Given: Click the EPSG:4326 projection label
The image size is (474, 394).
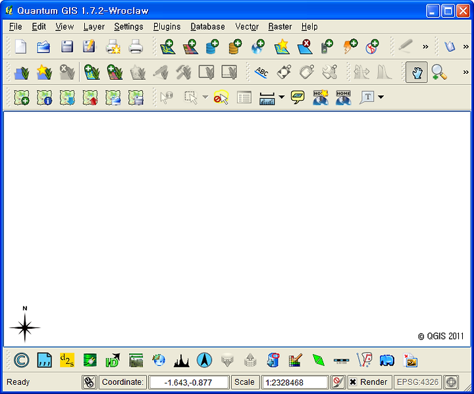Looking at the screenshot, I should point(417,382).
